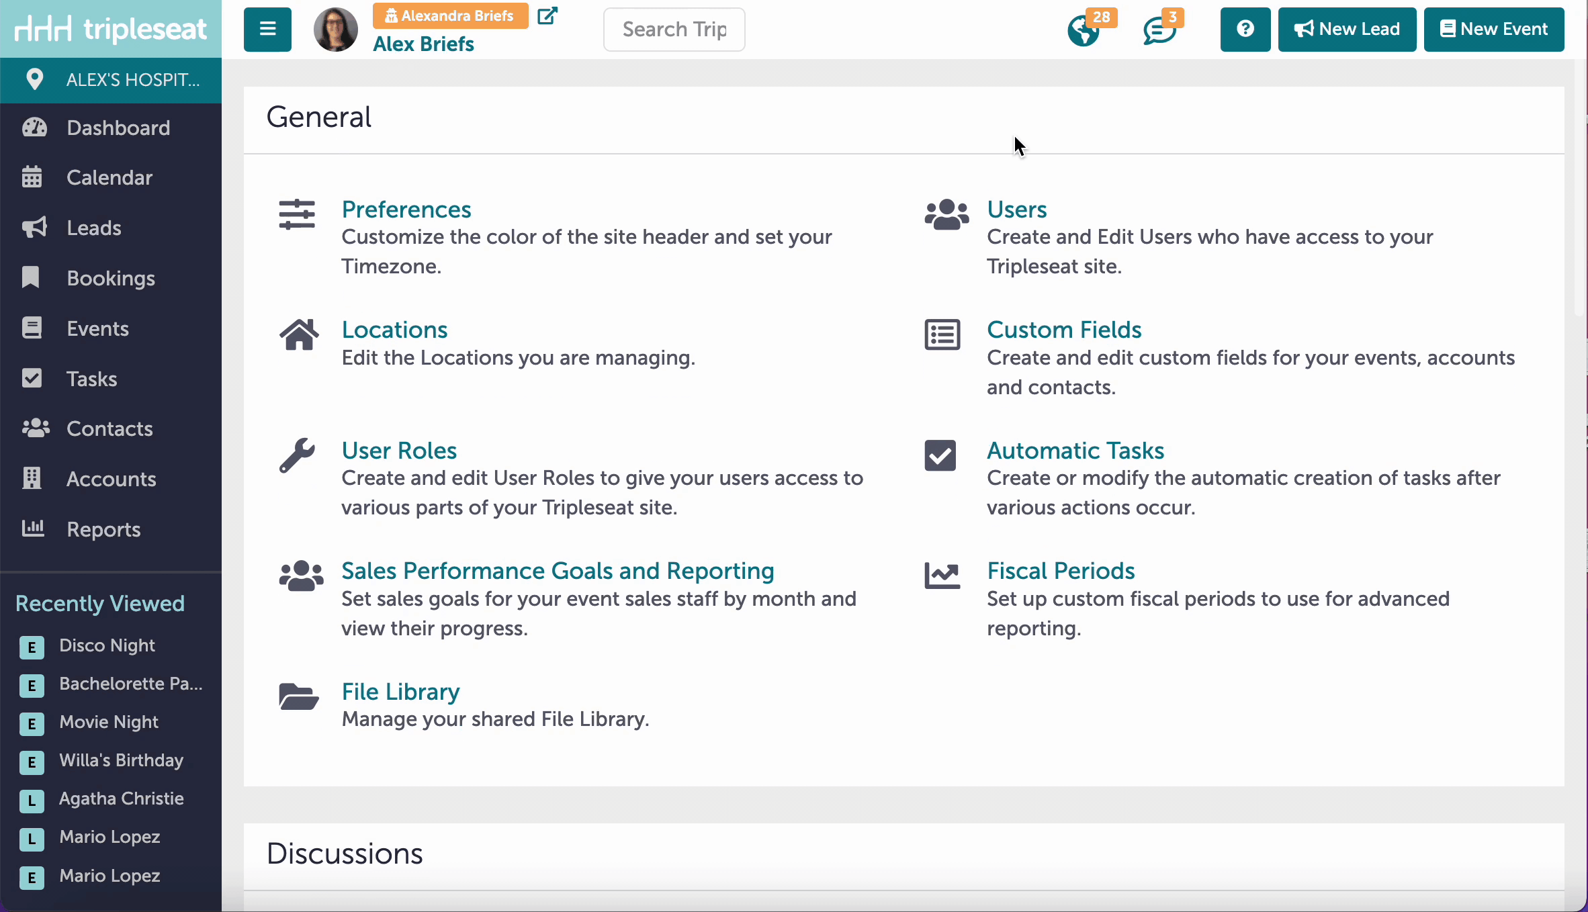Open the Calendar sidebar icon
Viewport: 1588px width, 912px height.
pyautogui.click(x=34, y=177)
